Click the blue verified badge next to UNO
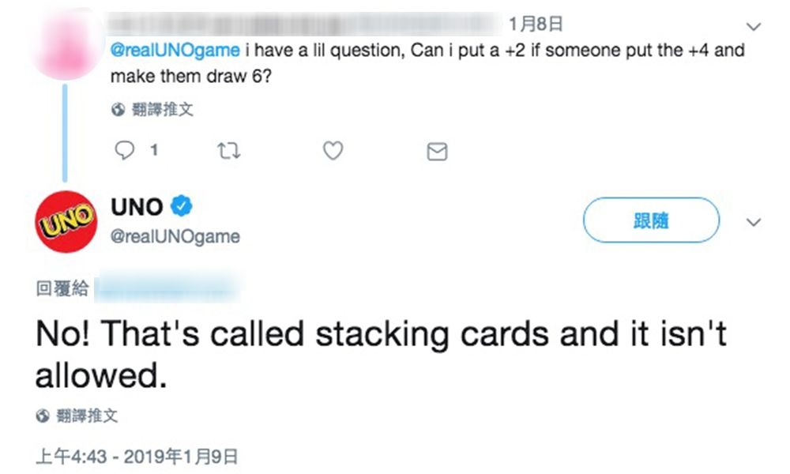This screenshot has width=790, height=474. [180, 206]
